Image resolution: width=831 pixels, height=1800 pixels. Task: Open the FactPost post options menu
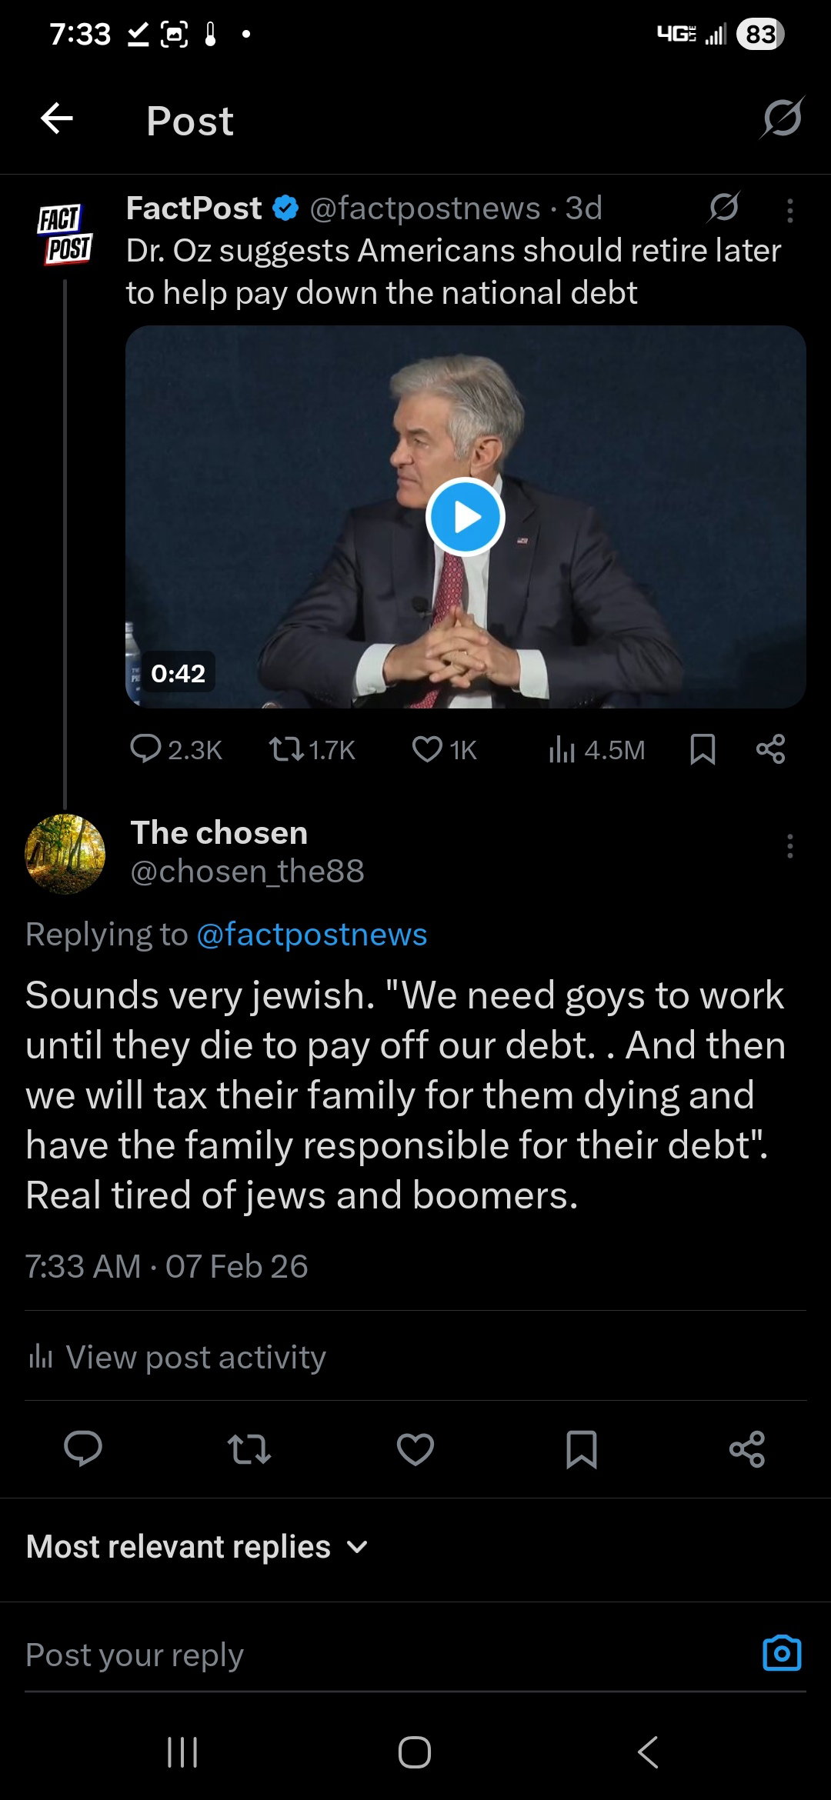789,210
